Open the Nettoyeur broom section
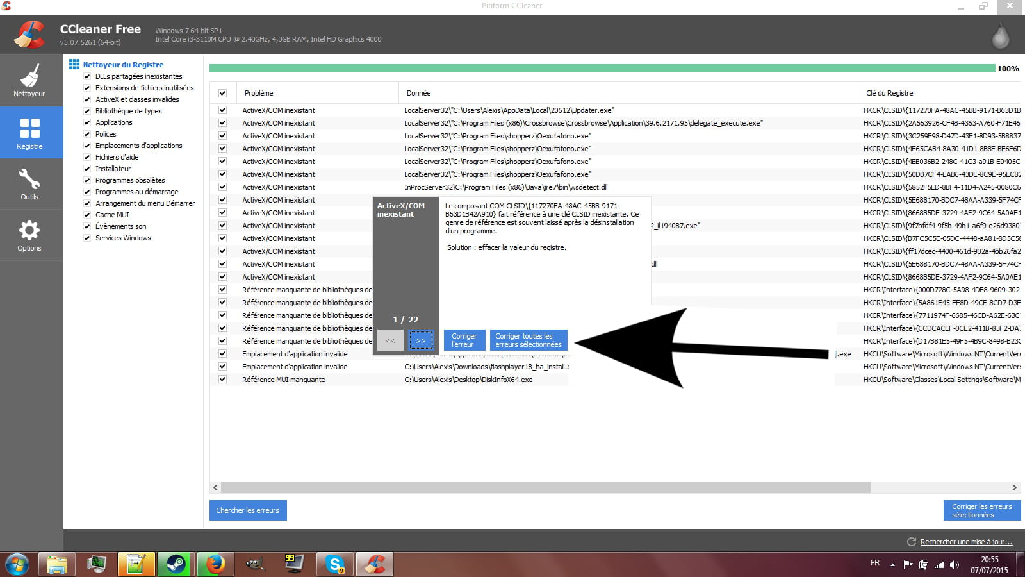 [x=29, y=81]
